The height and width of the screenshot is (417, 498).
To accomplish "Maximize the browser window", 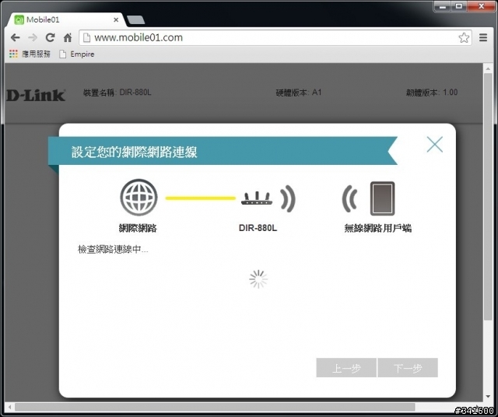I will [x=459, y=6].
